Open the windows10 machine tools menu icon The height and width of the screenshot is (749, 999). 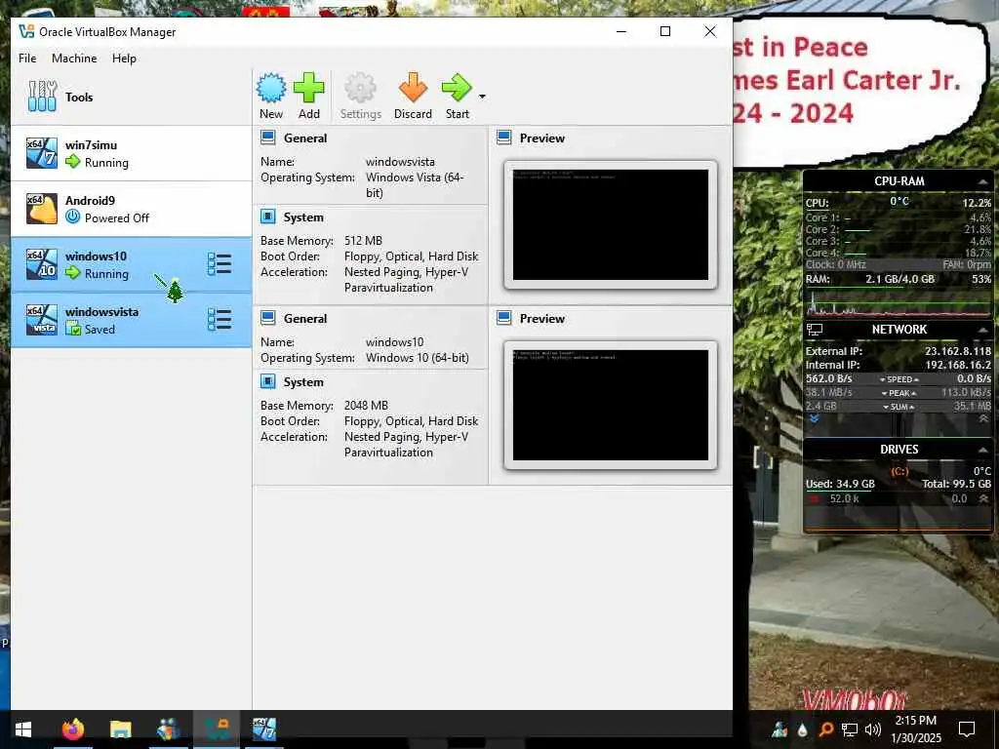point(220,264)
